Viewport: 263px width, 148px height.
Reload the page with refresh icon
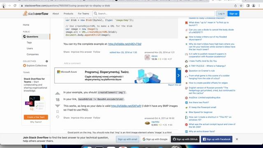[15, 6]
